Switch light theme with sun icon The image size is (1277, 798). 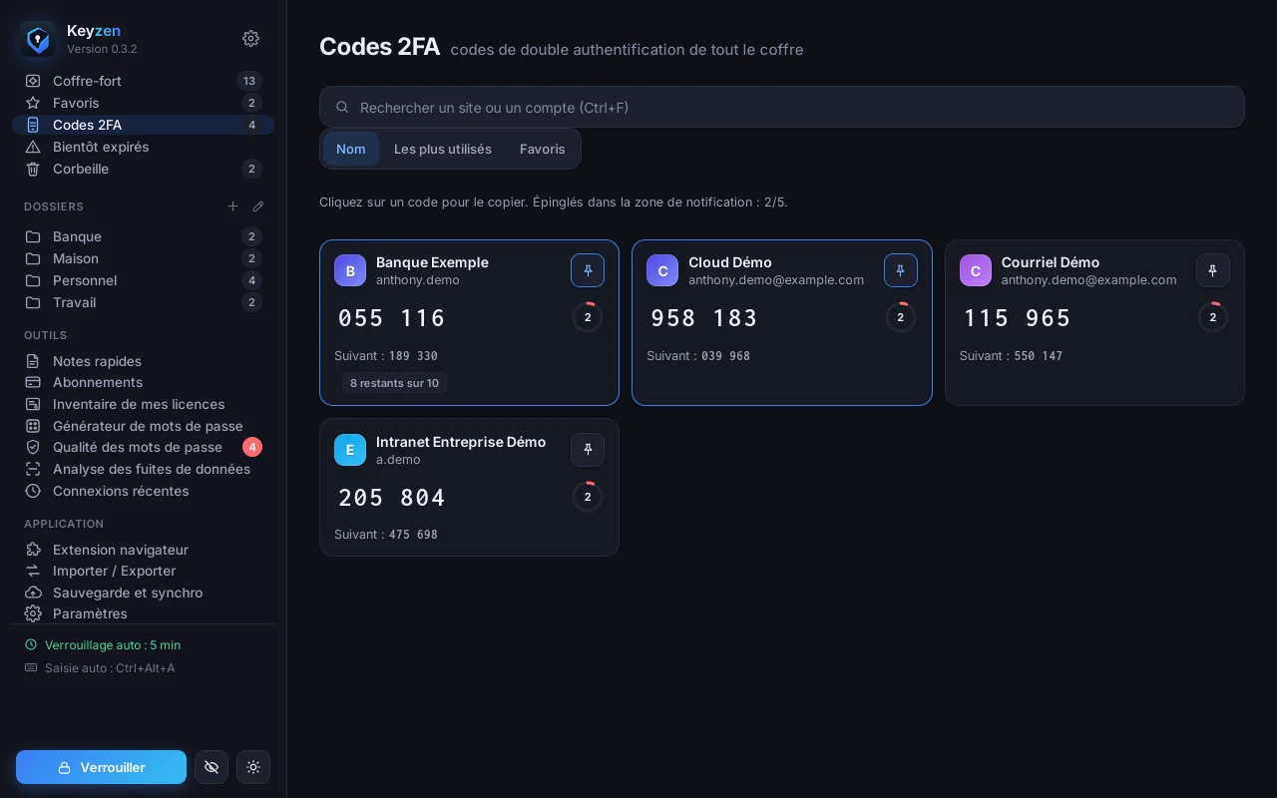pyautogui.click(x=253, y=767)
